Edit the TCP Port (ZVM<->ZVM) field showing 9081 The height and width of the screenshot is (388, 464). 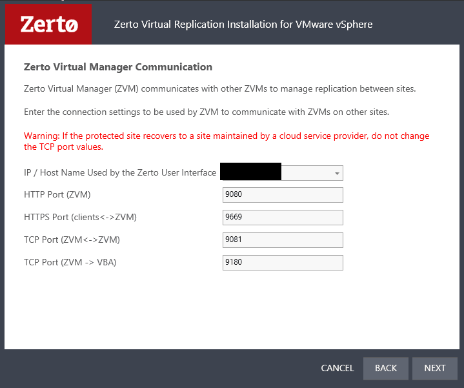click(283, 240)
